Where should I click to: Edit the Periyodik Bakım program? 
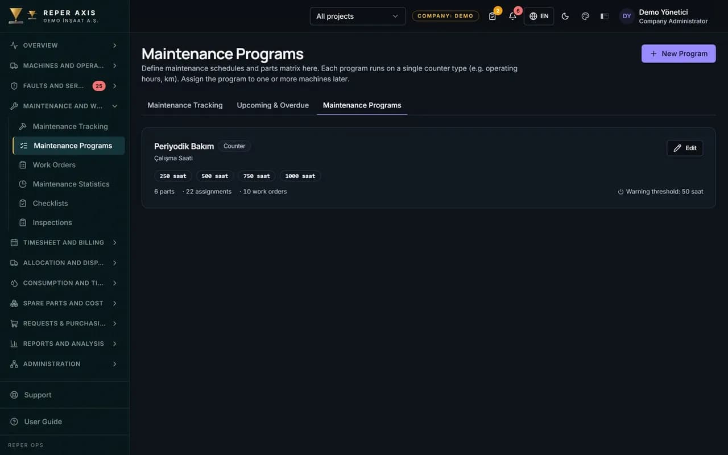pyautogui.click(x=685, y=148)
